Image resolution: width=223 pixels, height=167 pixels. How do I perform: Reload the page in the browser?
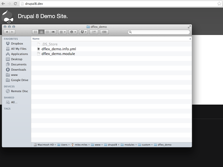click(15, 4)
